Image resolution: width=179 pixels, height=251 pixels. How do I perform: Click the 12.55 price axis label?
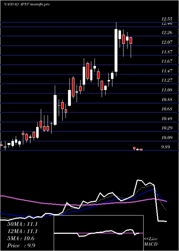[167, 19]
